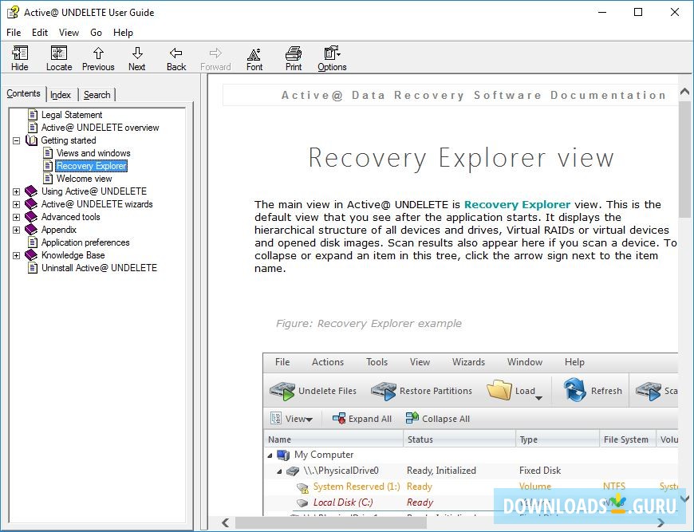Open the Options toolbar menu
This screenshot has height=532, width=694.
[332, 58]
